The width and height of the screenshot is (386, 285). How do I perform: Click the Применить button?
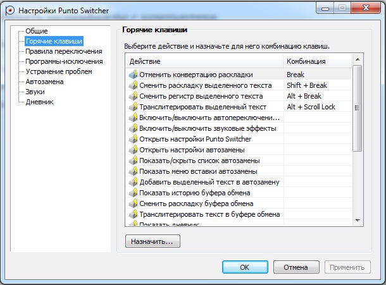coord(347,267)
